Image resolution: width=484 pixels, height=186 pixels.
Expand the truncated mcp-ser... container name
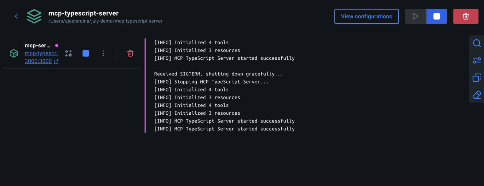pyautogui.click(x=38, y=45)
